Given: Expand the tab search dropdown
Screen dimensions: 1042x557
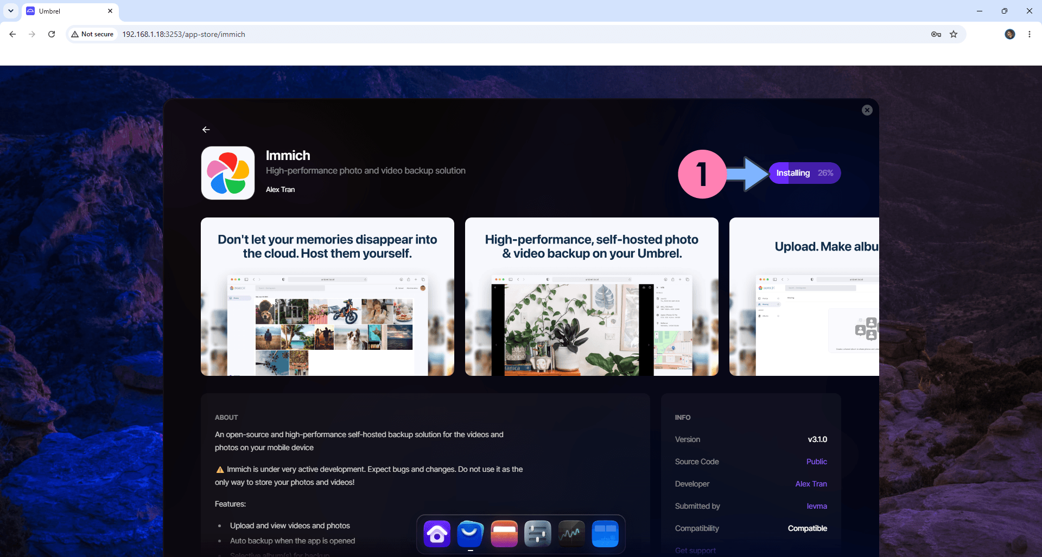Looking at the screenshot, I should (x=11, y=11).
